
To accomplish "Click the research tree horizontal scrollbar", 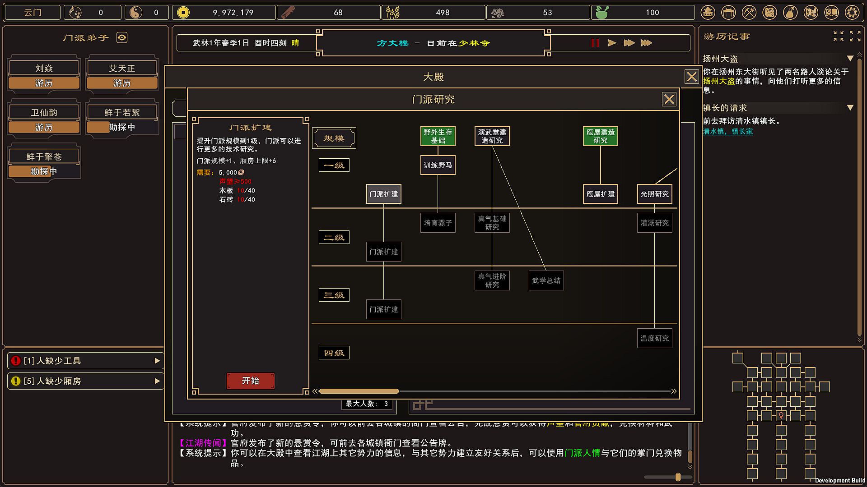I will coord(359,391).
